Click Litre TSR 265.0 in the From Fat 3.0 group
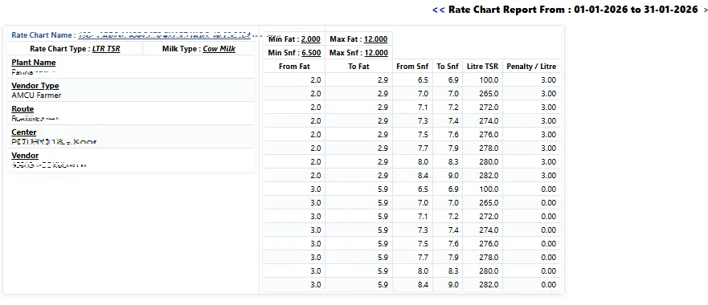 coord(489,202)
